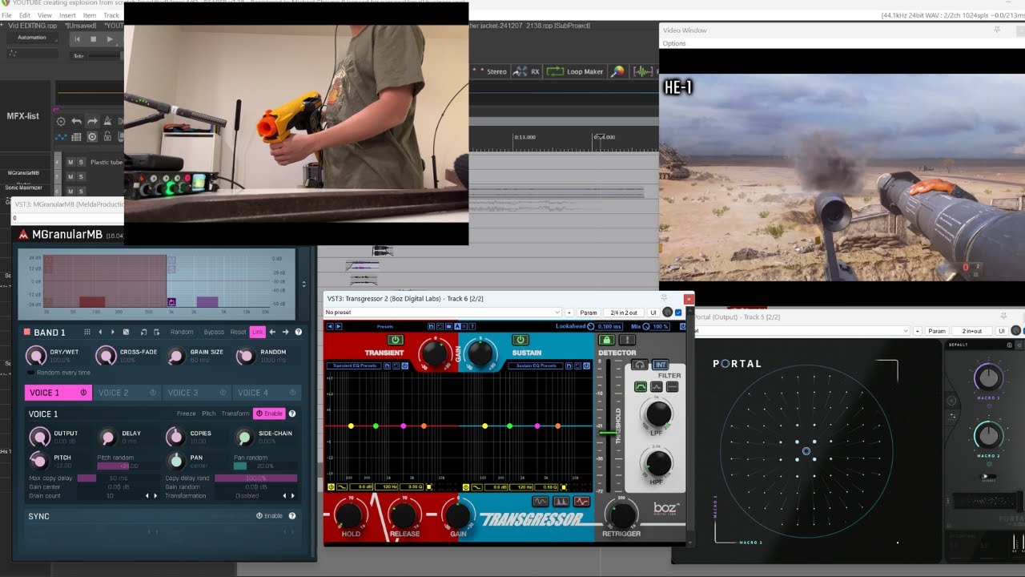Image resolution: width=1025 pixels, height=577 pixels.
Task: Click the spectrum peaks view icon in Transgressor
Action: 561,502
